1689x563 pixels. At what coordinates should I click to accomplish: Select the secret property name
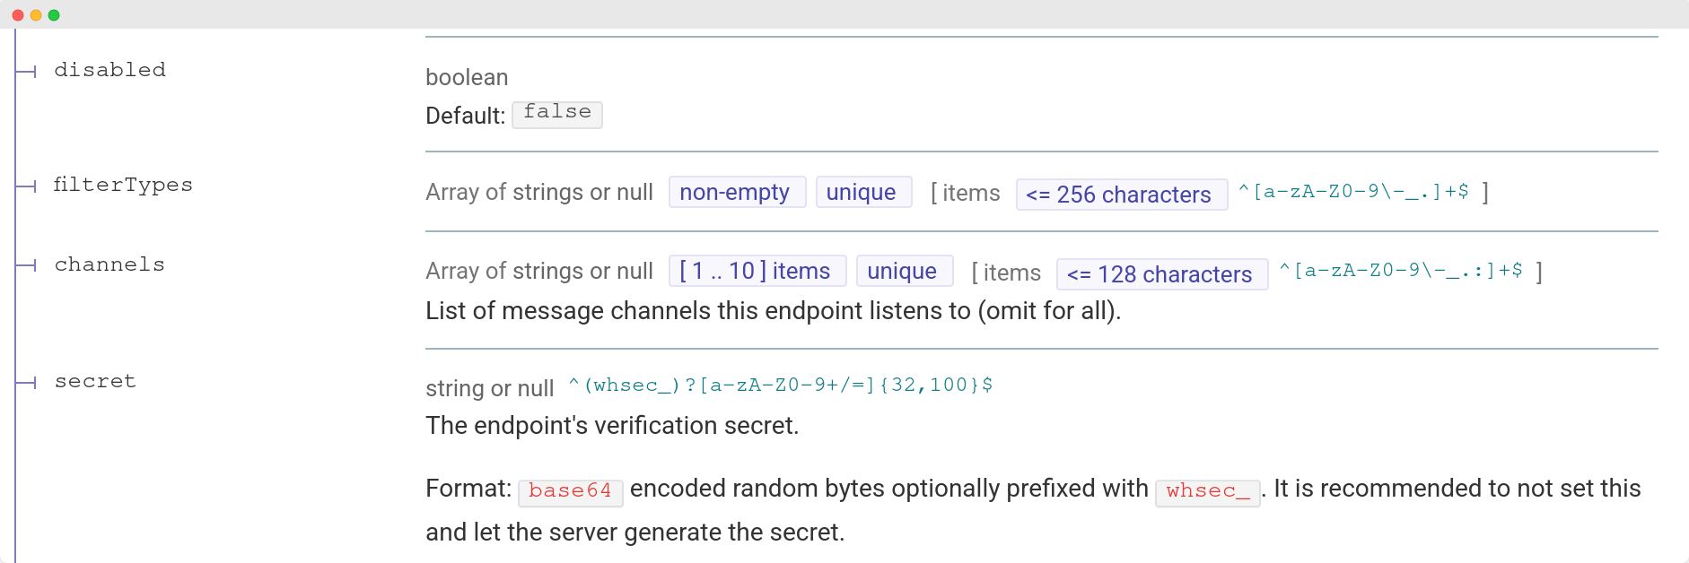pyautogui.click(x=95, y=380)
